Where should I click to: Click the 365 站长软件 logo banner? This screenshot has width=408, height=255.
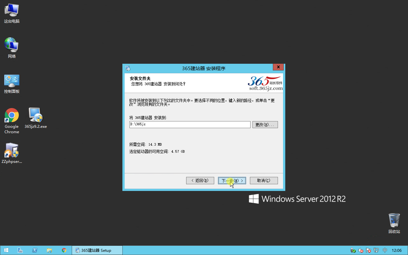tap(265, 83)
